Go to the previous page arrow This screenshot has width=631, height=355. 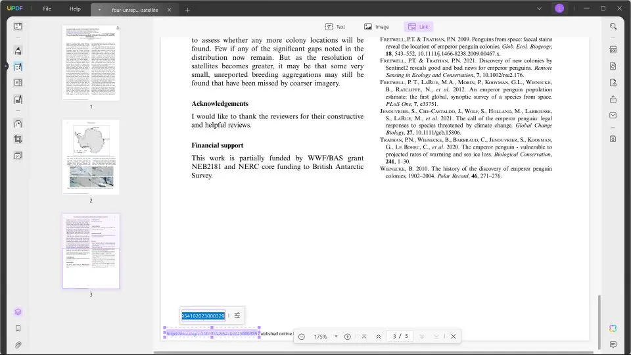point(379,337)
